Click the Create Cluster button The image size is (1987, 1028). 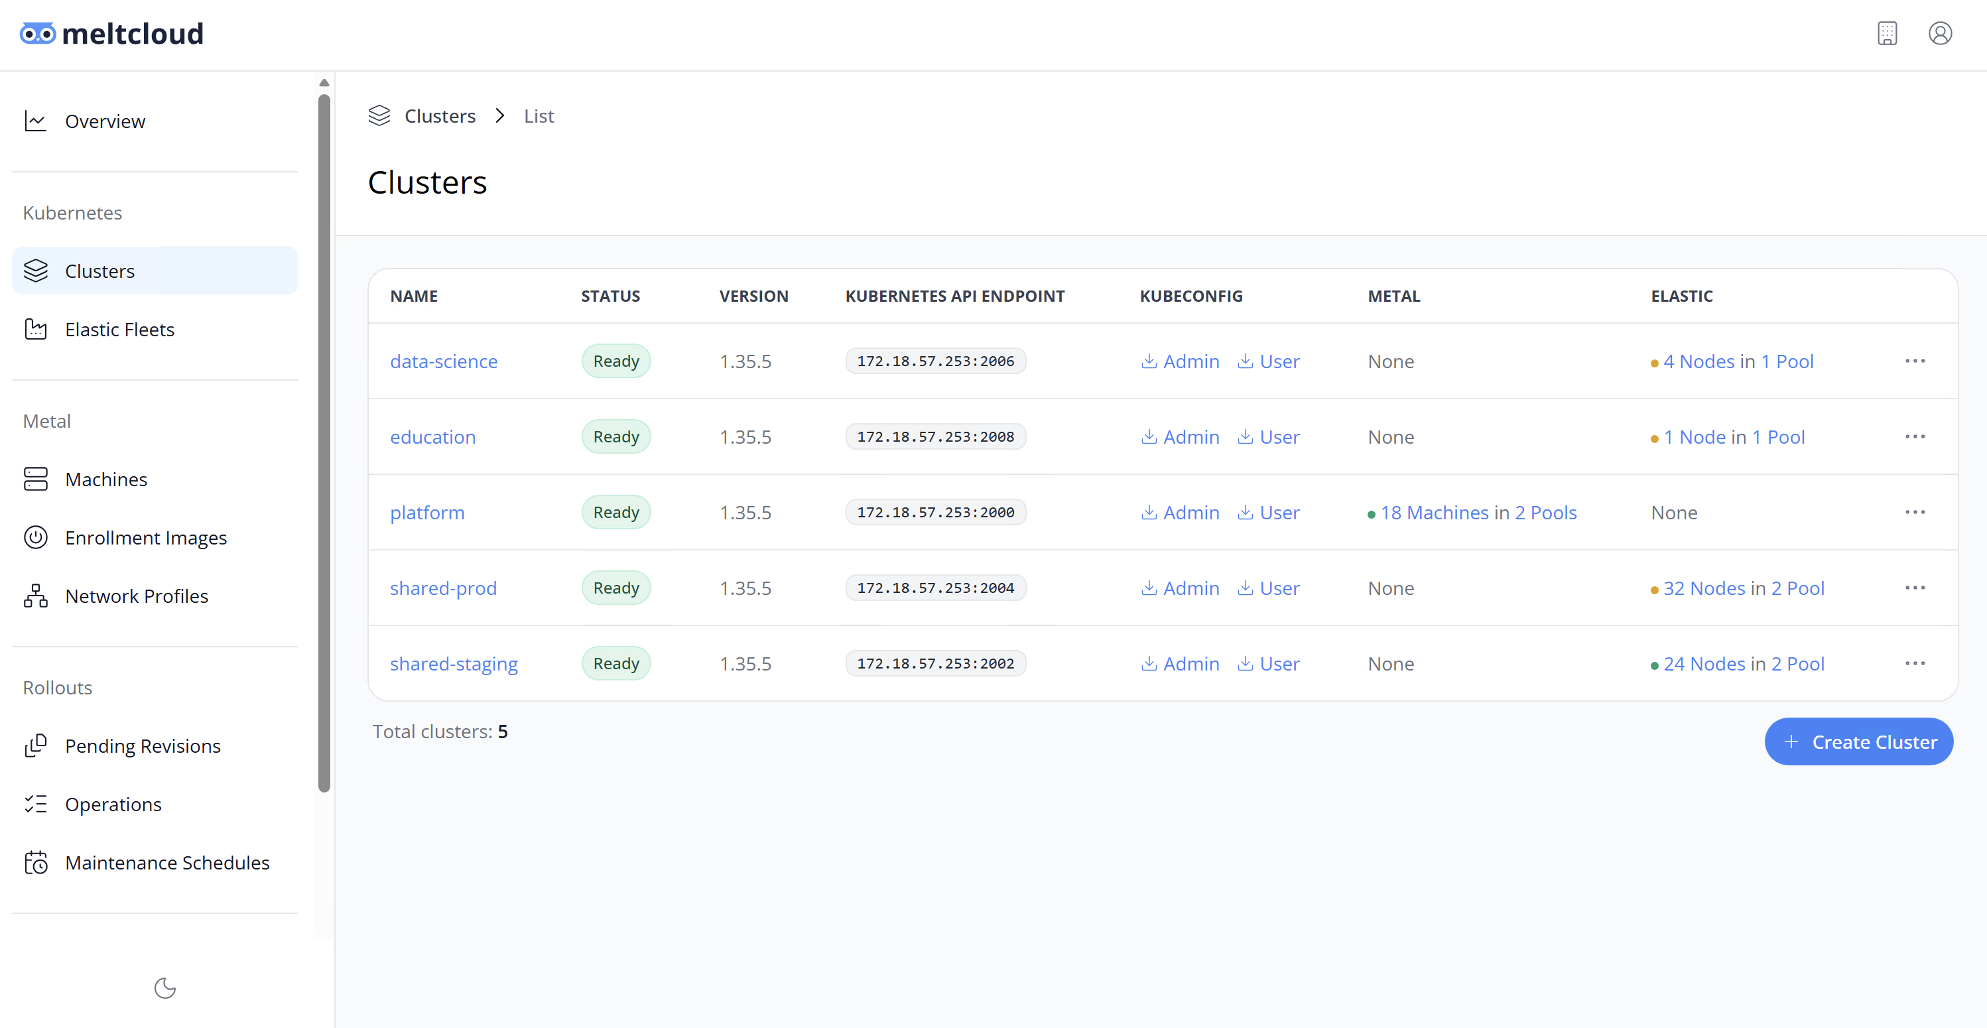pyautogui.click(x=1858, y=741)
